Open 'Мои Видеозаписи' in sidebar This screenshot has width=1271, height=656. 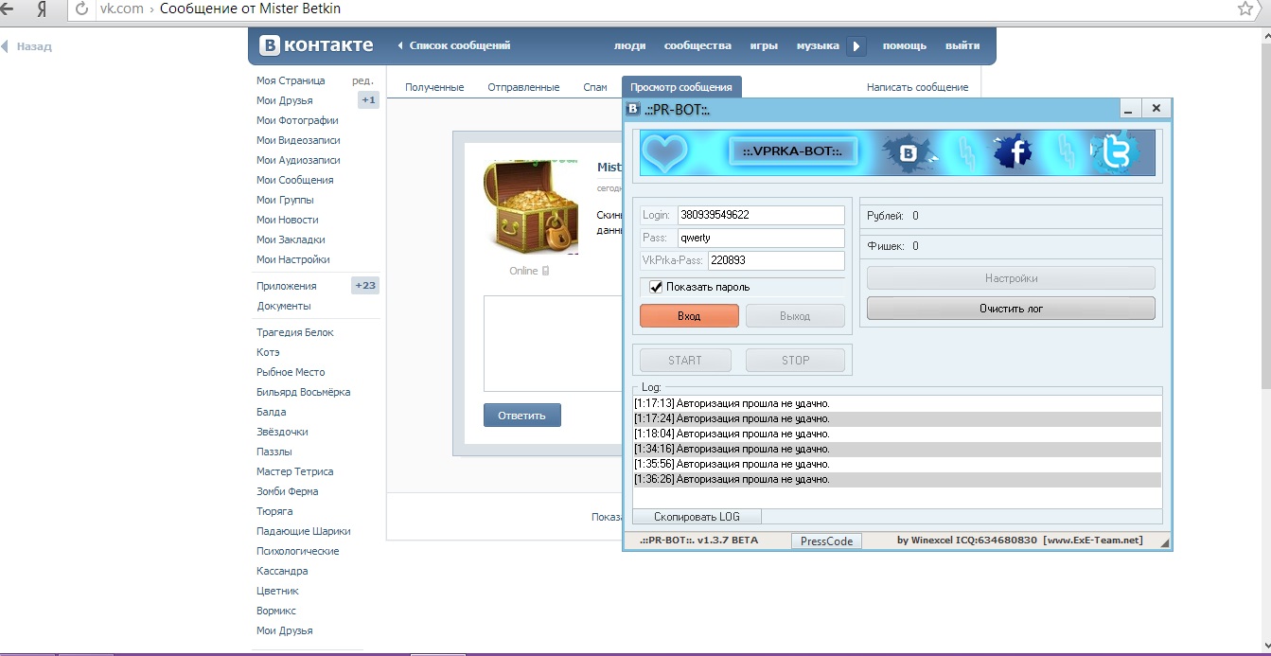click(x=298, y=140)
